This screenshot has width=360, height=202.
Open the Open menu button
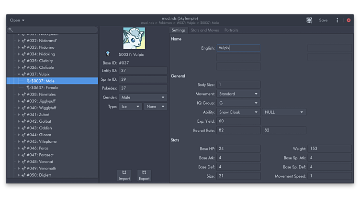pyautogui.click(x=17, y=20)
